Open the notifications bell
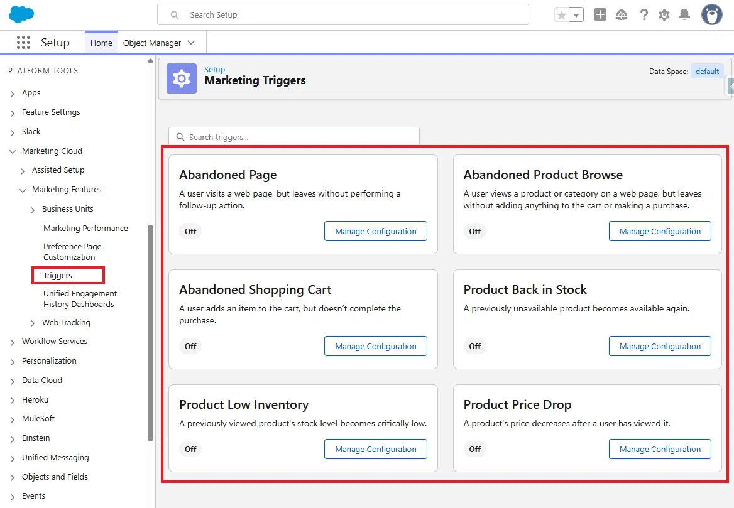 [684, 15]
